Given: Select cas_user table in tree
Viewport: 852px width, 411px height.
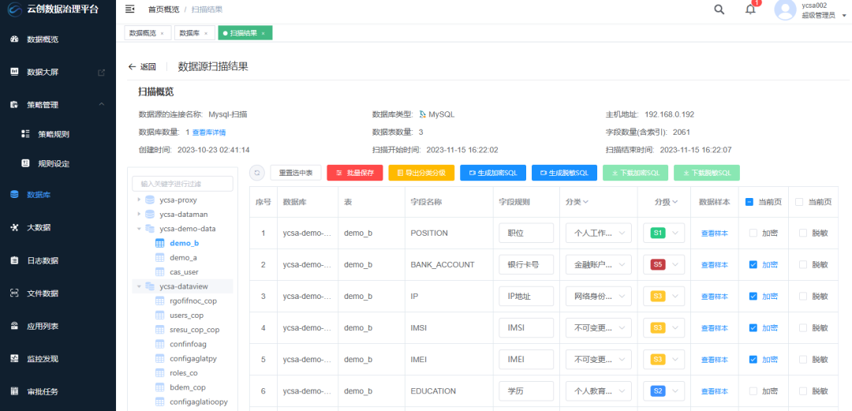Looking at the screenshot, I should [184, 272].
